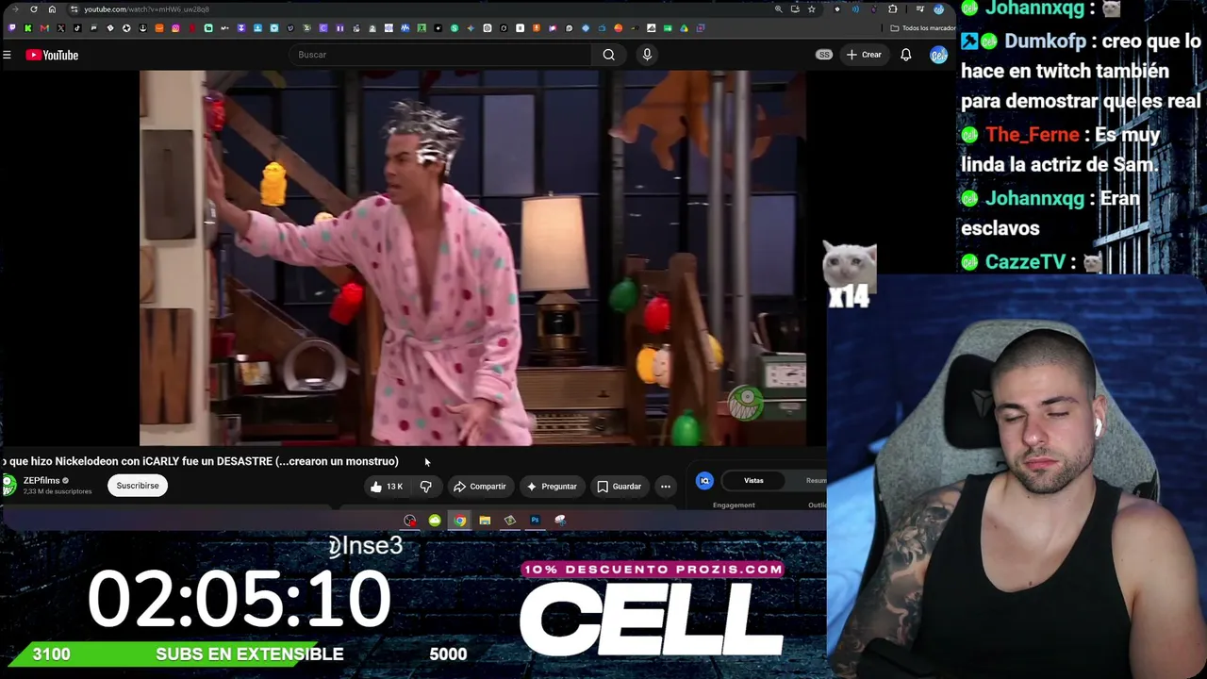Click the blue IQ extension icon
The width and height of the screenshot is (1207, 679).
click(704, 481)
